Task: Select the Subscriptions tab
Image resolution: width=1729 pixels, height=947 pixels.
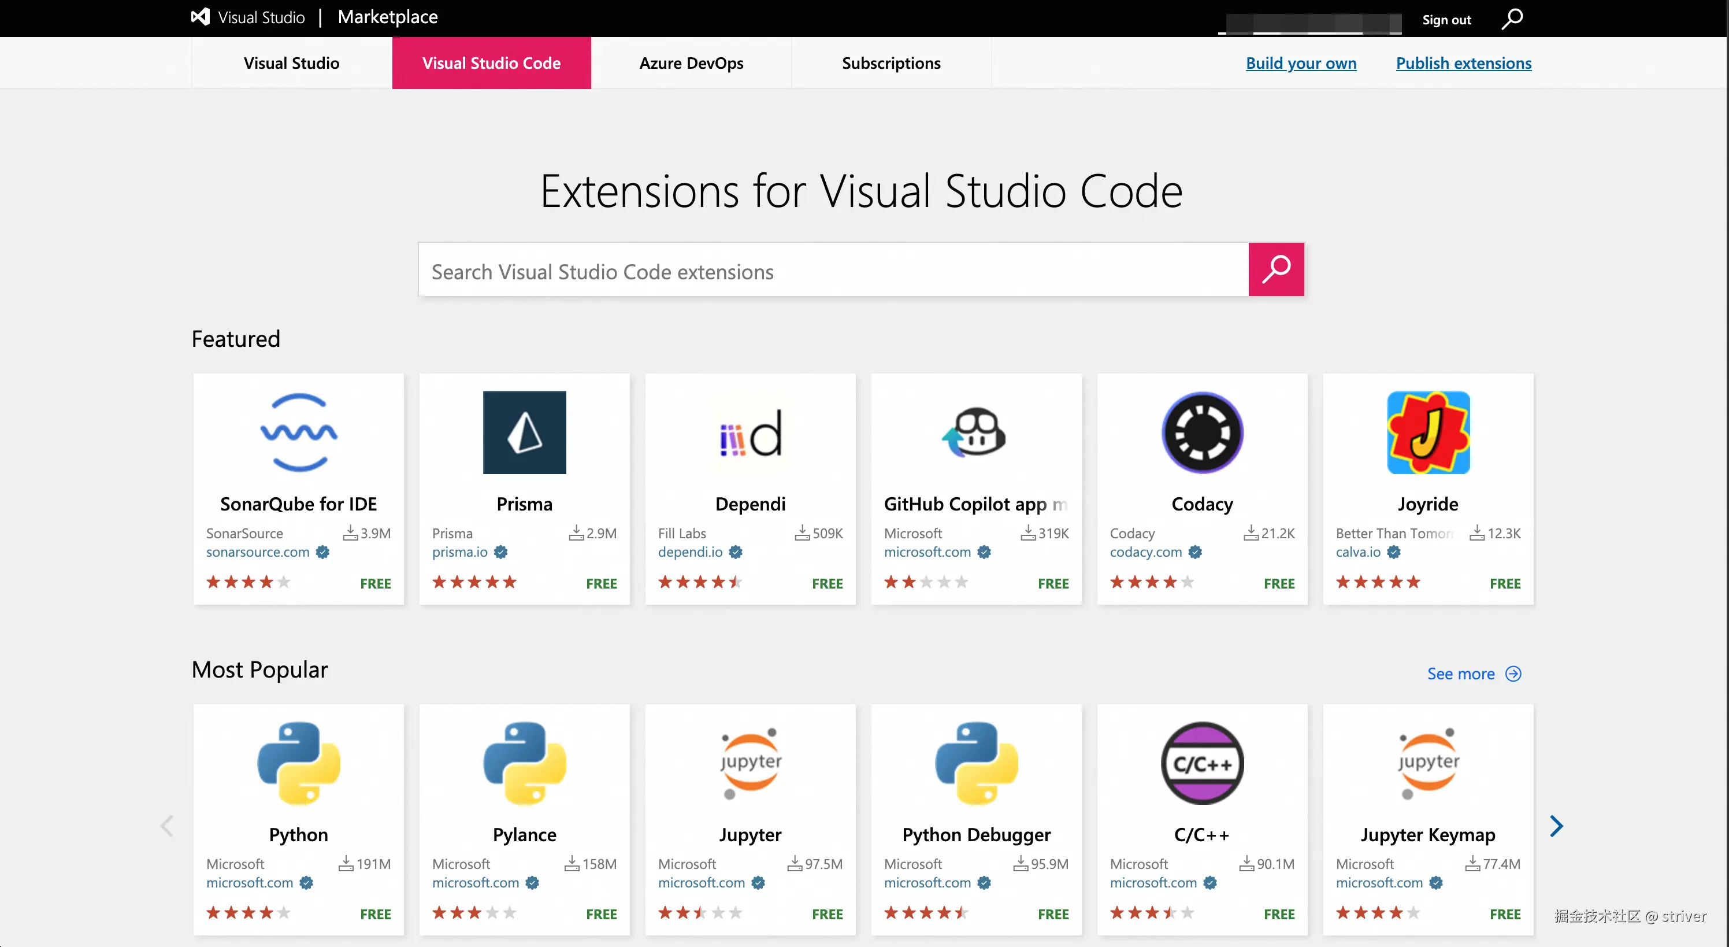Action: (891, 63)
